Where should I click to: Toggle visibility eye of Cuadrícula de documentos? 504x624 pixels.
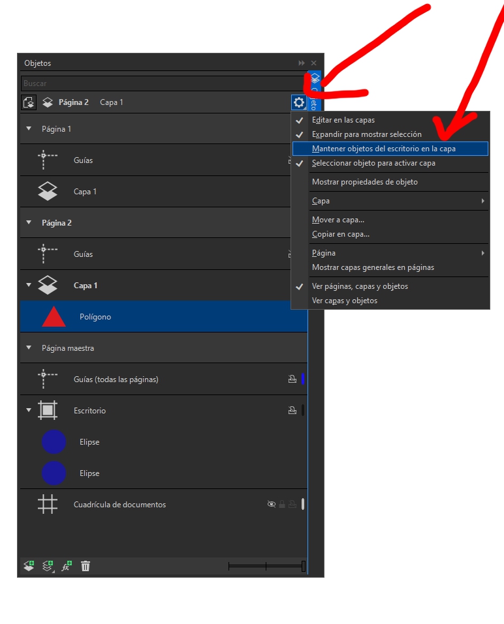point(272,504)
